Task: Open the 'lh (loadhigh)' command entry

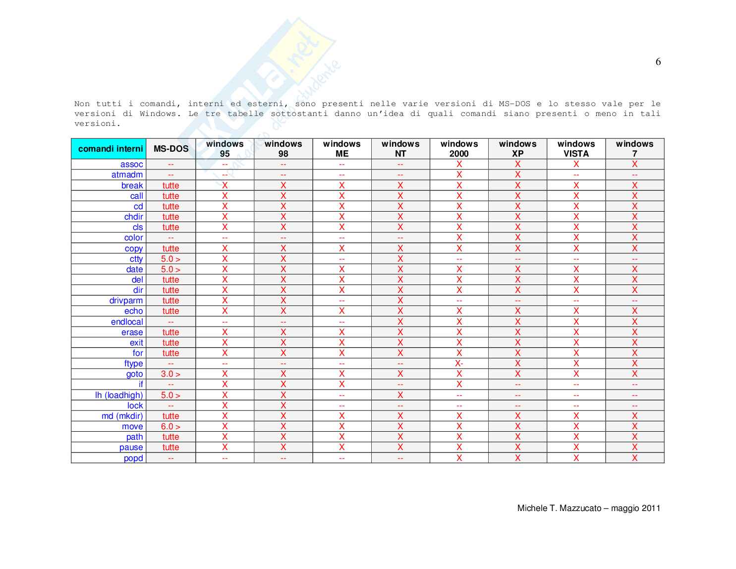Action: pos(119,396)
